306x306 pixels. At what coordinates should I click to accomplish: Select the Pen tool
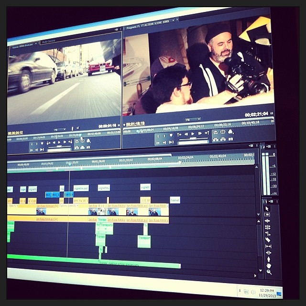pos(268,259)
